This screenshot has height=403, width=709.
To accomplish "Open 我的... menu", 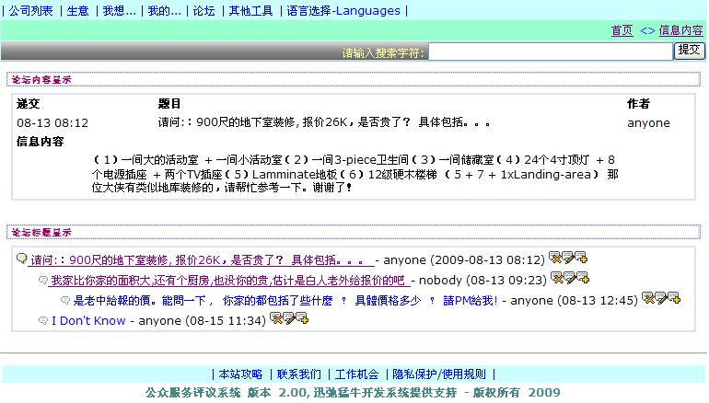I will (164, 10).
